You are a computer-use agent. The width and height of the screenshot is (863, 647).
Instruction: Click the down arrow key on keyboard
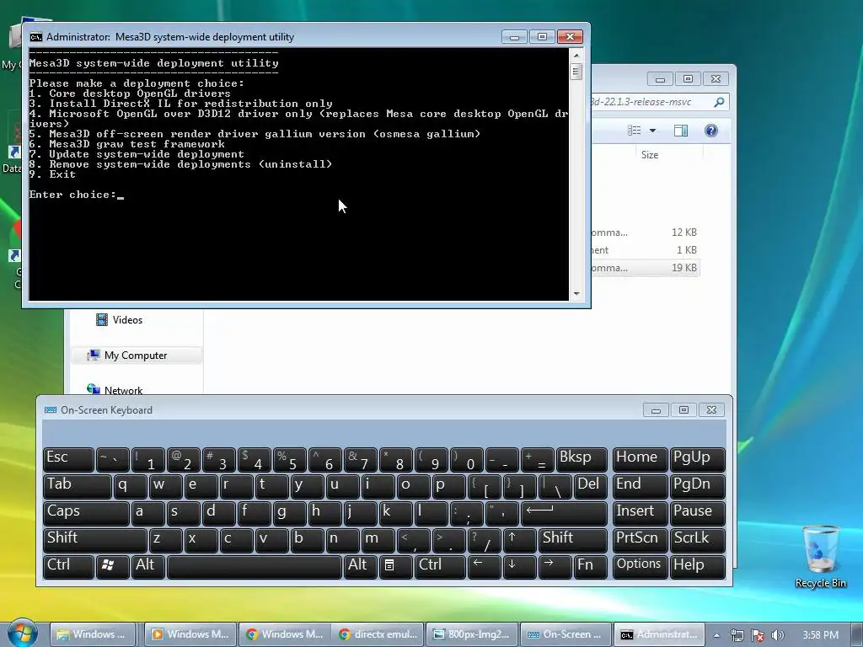[x=519, y=567]
